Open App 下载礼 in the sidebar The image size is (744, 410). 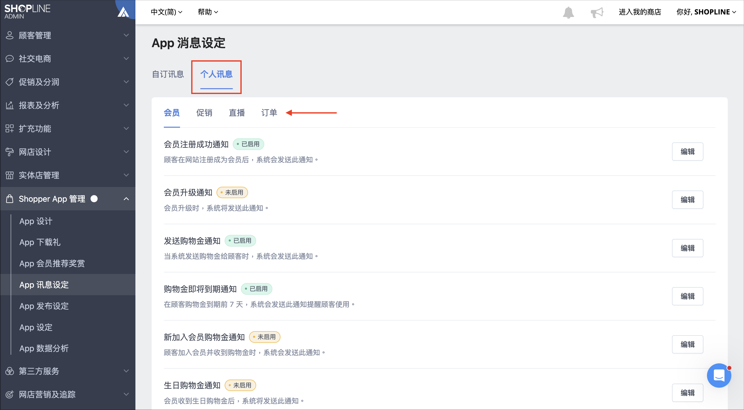40,242
